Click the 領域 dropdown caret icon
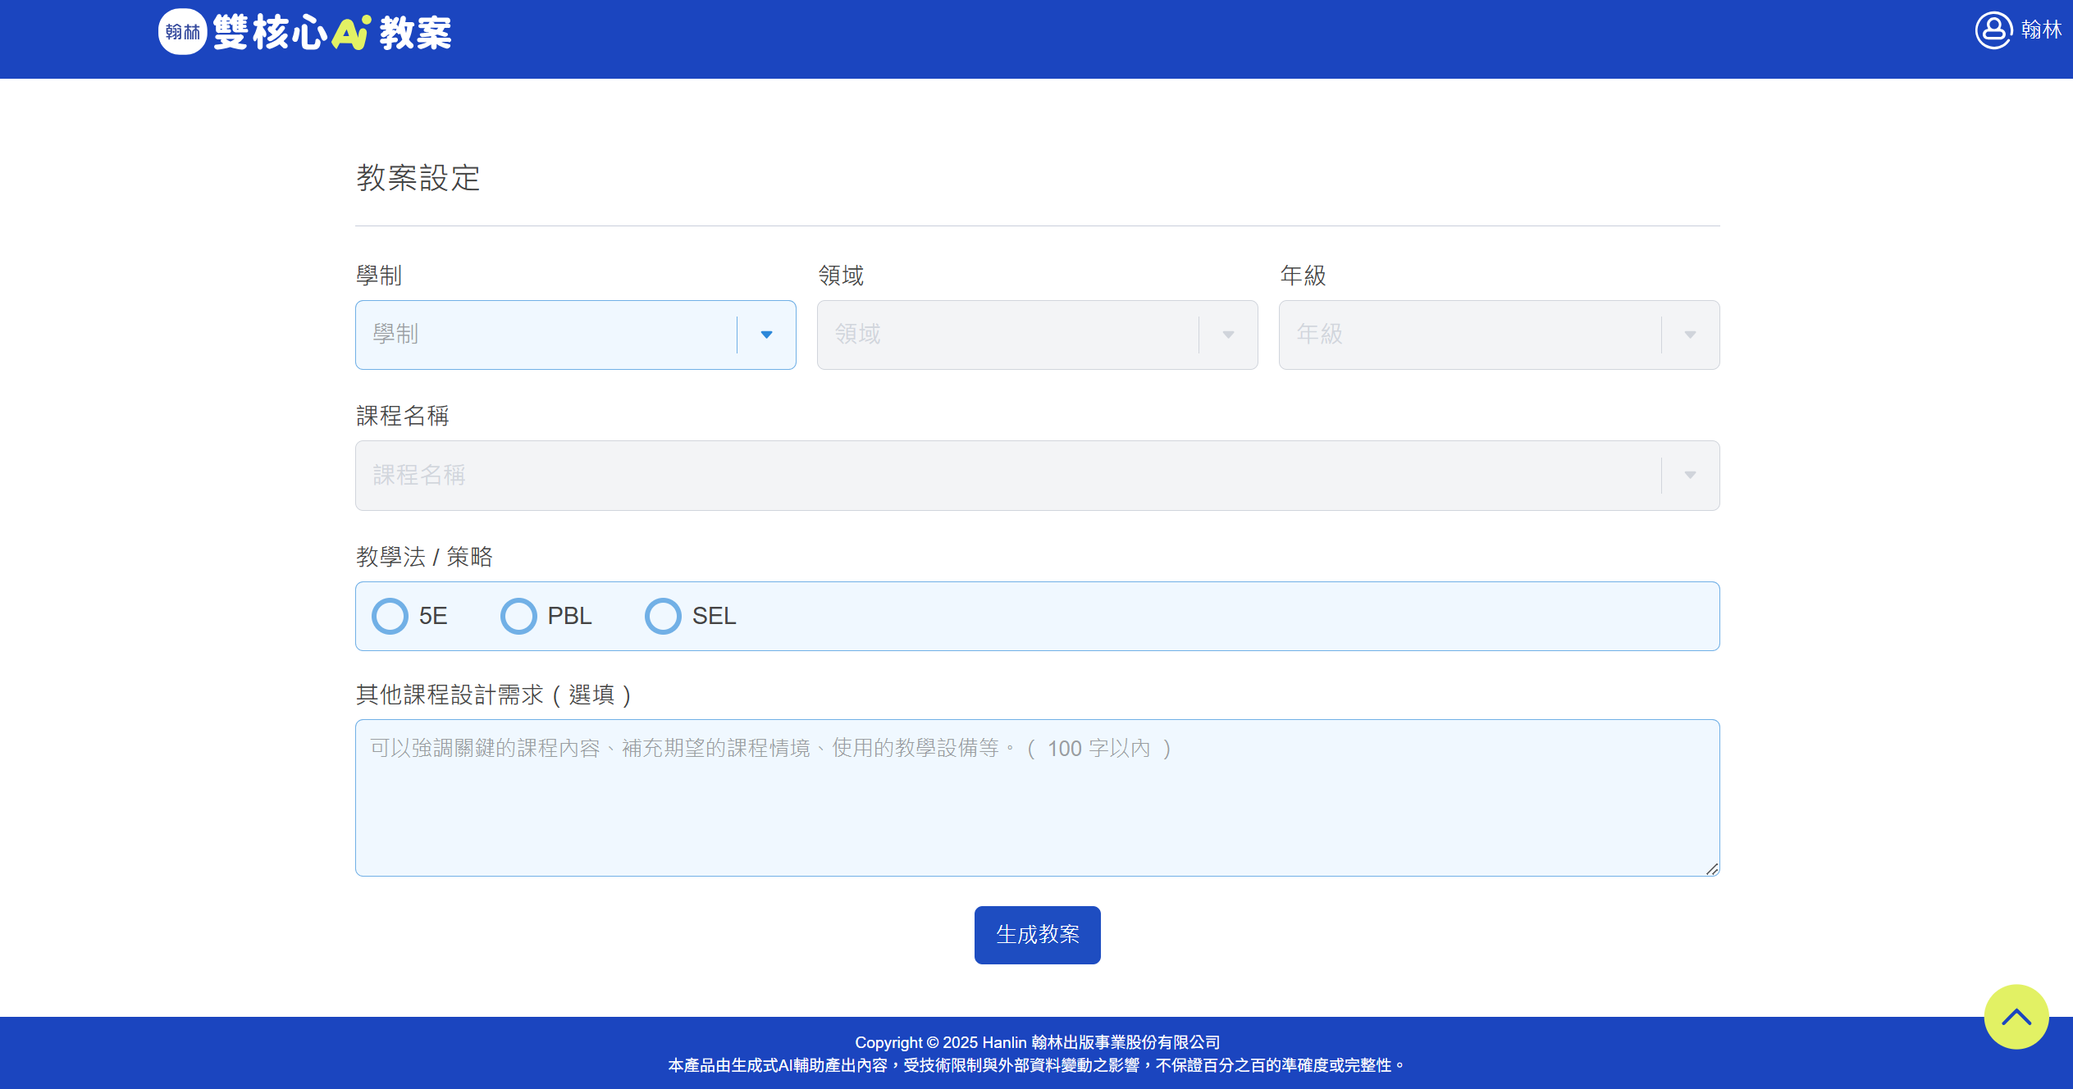Viewport: 2073px width, 1089px height. [1228, 335]
